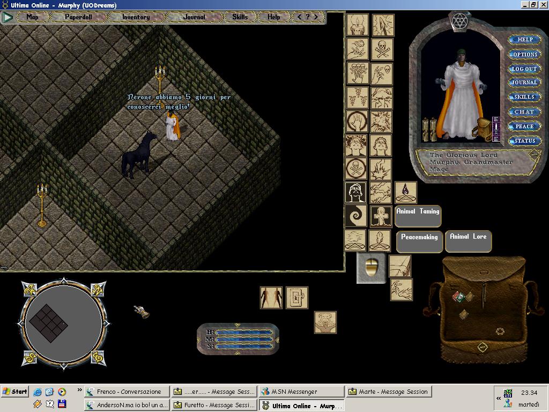Use the Animal Lore skill button
This screenshot has width=549, height=412.
468,241
